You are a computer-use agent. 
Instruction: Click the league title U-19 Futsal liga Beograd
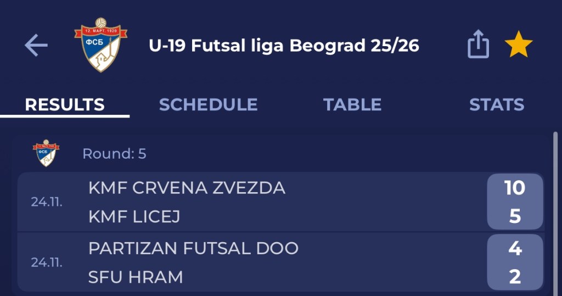coord(284,46)
